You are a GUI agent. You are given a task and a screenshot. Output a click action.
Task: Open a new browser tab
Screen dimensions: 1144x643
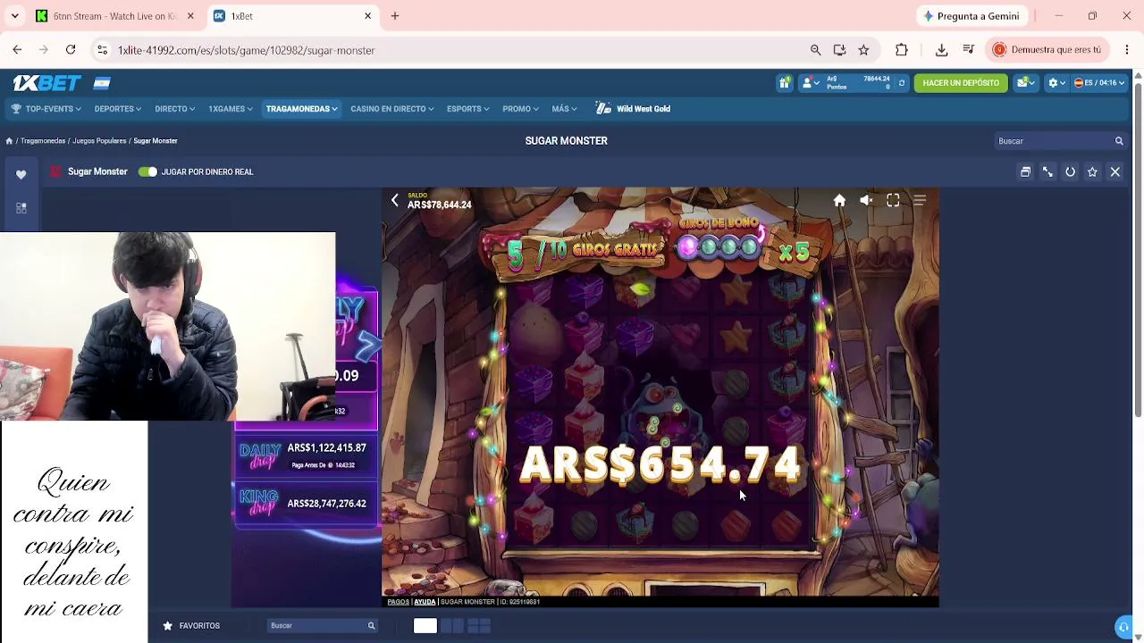[395, 16]
